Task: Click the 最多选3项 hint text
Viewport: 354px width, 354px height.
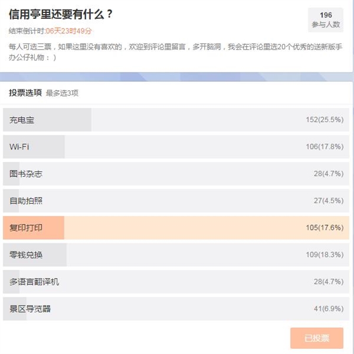Action: (x=62, y=93)
